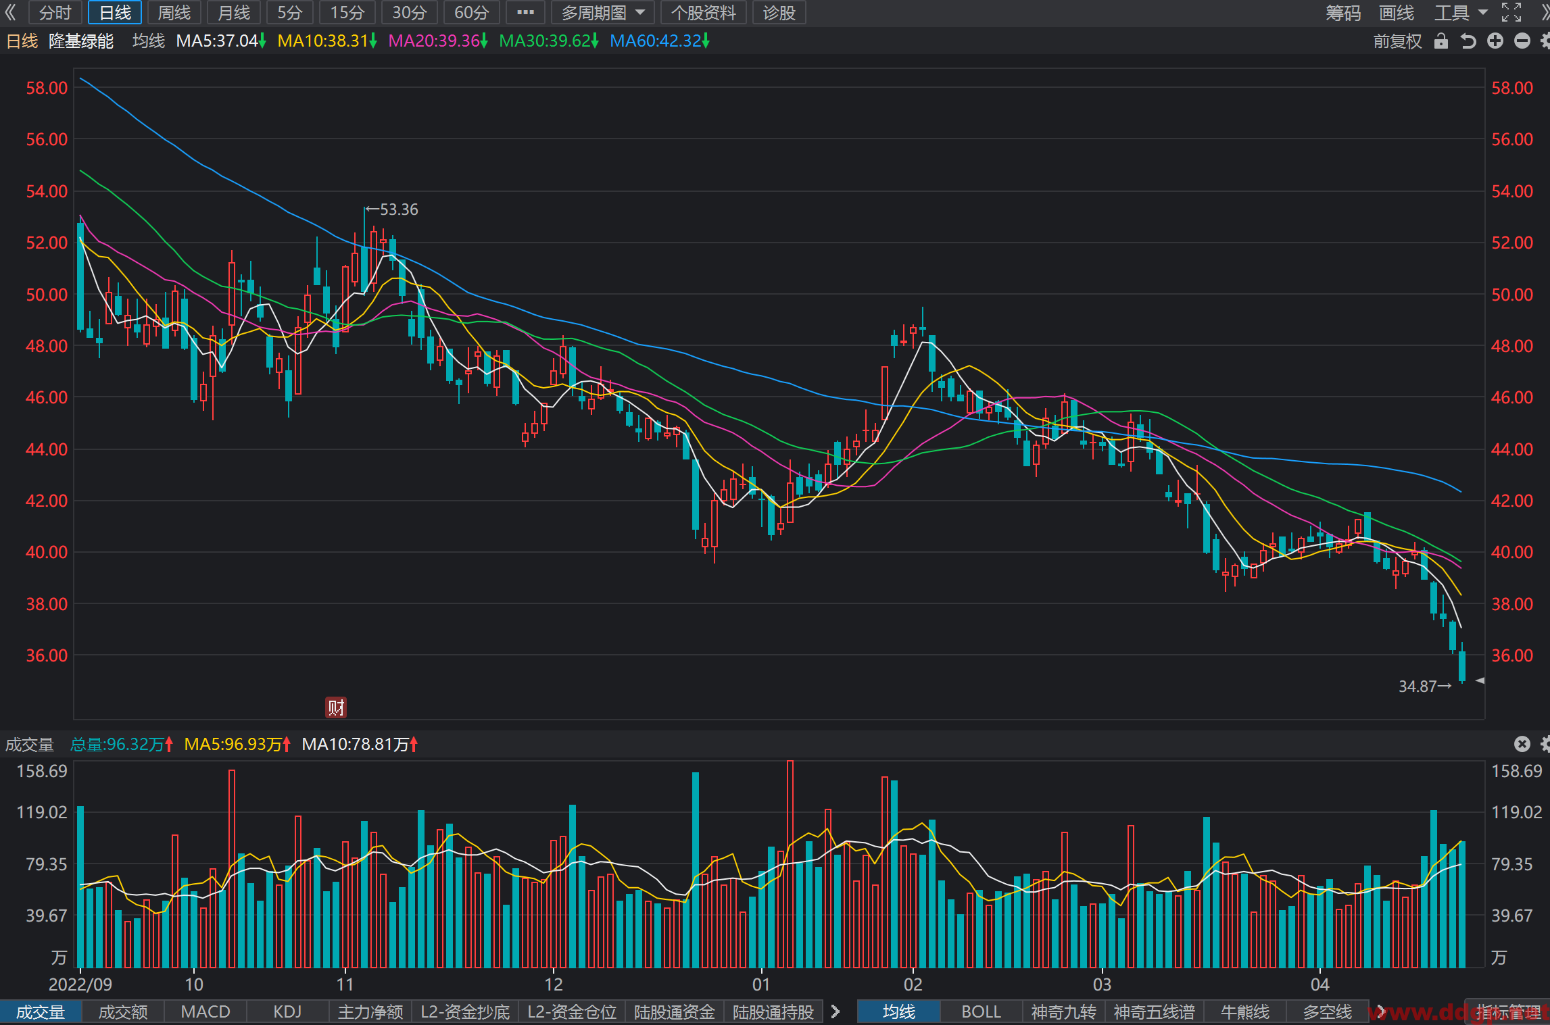Image resolution: width=1550 pixels, height=1025 pixels.
Task: Click the 隆基绿能 stock name
Action: (81, 41)
